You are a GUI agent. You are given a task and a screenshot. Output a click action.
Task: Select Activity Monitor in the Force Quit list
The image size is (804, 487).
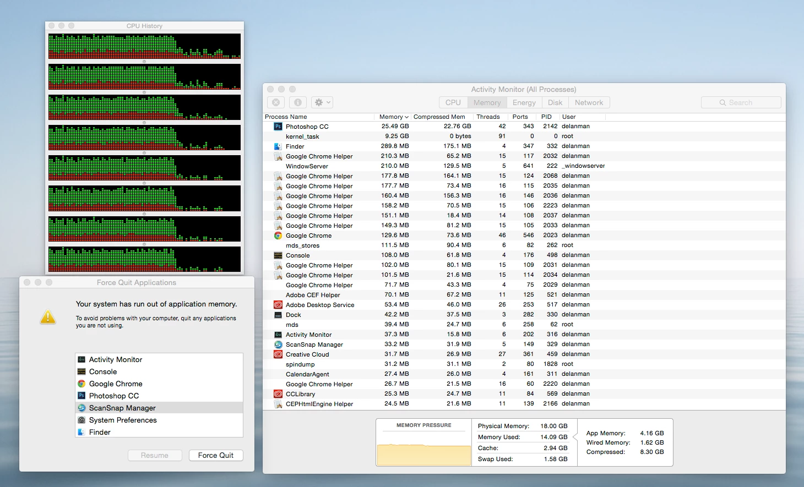[x=159, y=359]
